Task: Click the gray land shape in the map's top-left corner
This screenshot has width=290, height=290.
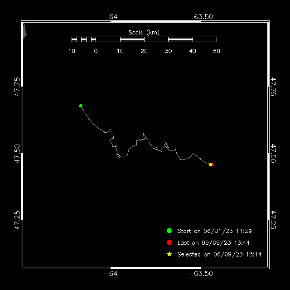Action: [24, 31]
